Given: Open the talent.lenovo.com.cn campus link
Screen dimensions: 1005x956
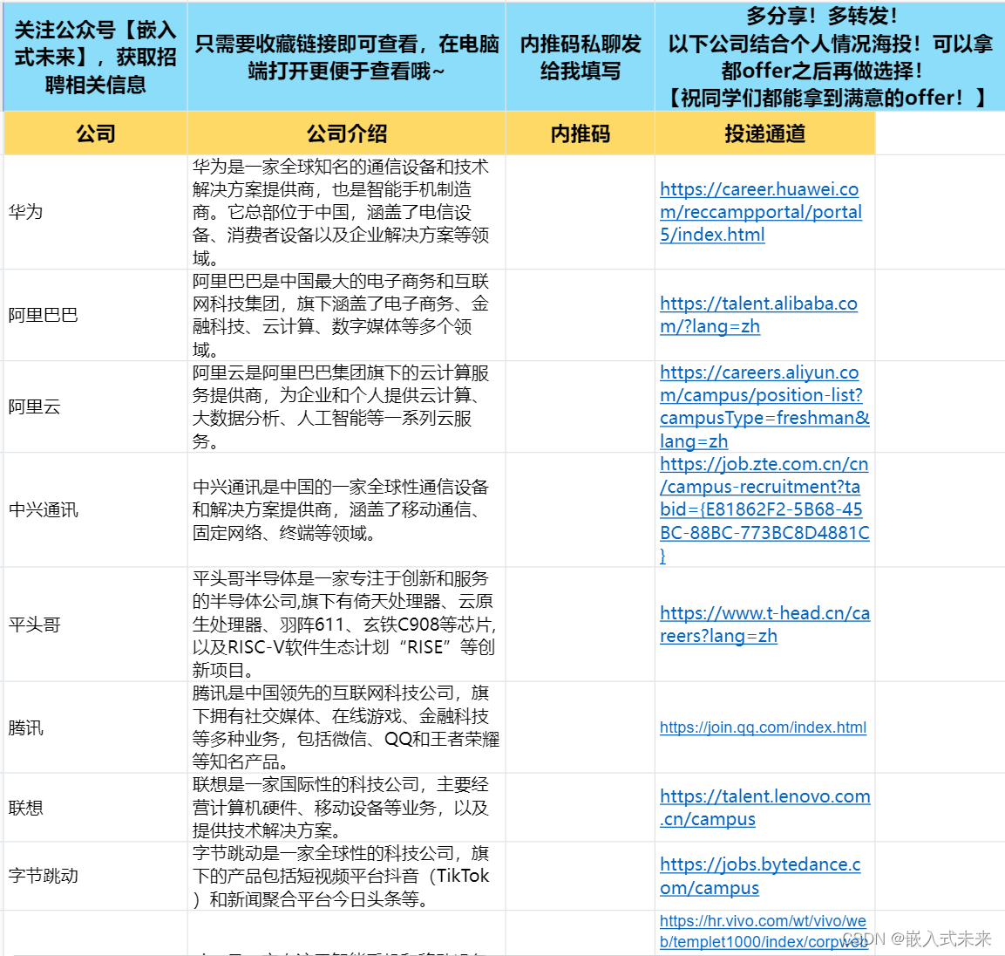Looking at the screenshot, I should (x=764, y=807).
